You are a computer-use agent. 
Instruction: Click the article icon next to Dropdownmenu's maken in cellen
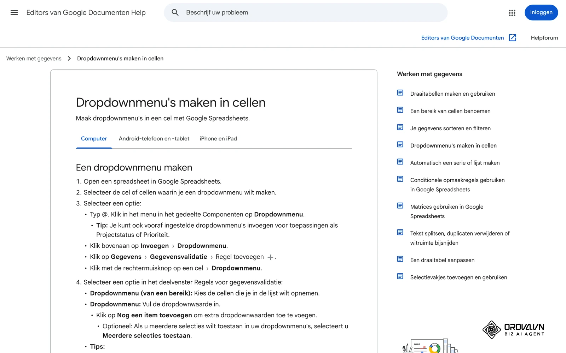[x=400, y=145]
